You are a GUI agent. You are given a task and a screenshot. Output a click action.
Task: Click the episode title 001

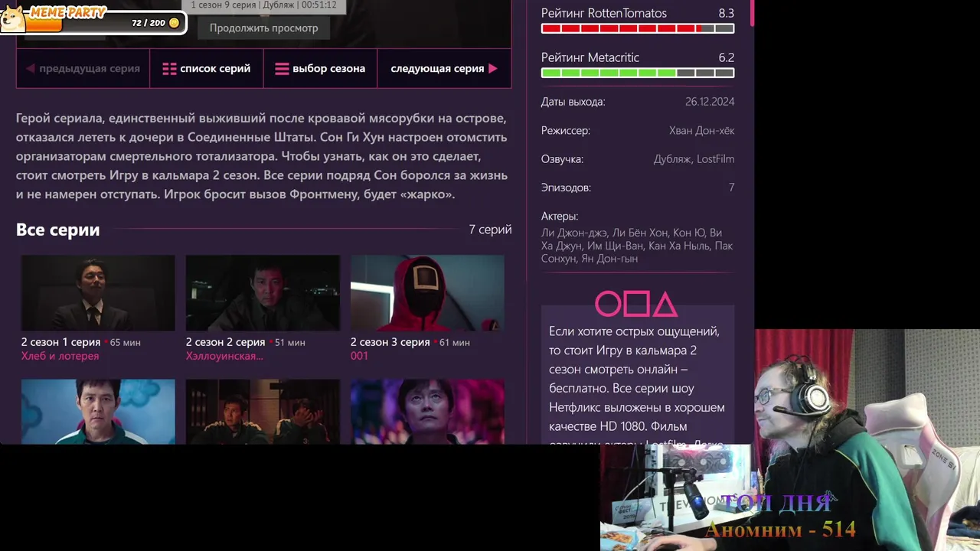click(x=359, y=356)
